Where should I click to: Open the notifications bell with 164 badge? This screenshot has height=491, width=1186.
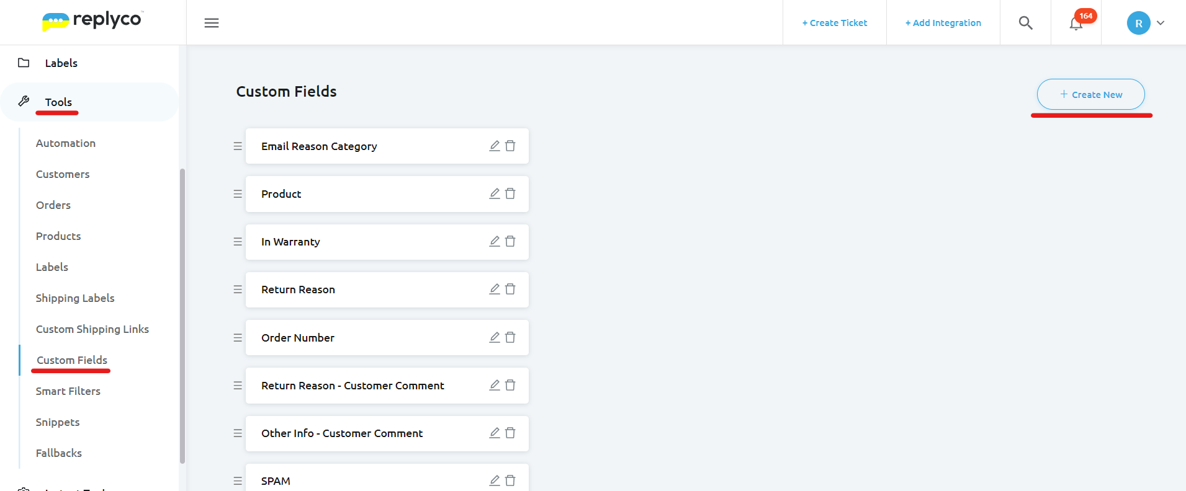point(1076,24)
